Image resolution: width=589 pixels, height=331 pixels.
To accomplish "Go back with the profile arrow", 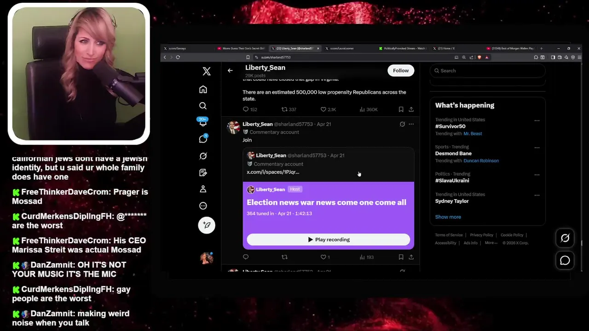I will (230, 70).
